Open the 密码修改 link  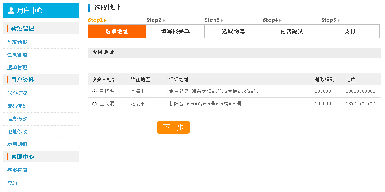point(17,106)
